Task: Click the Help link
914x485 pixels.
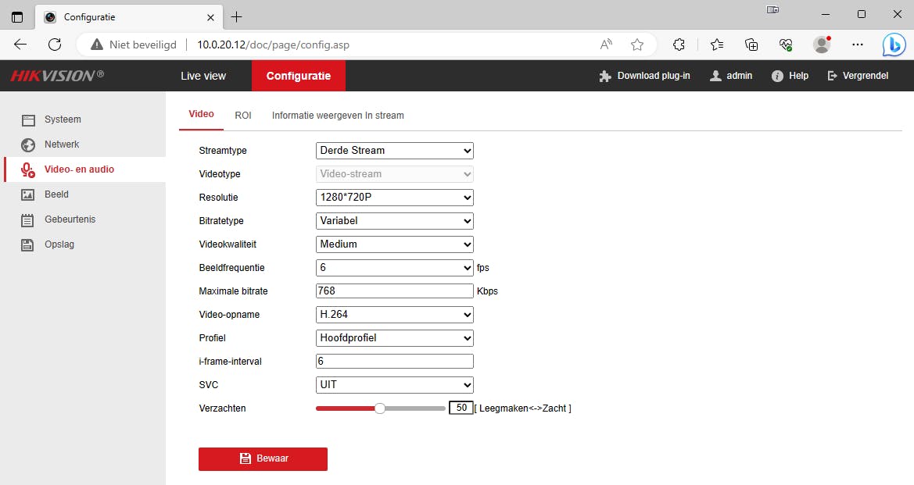Action: click(798, 76)
